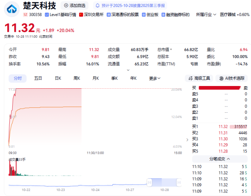Click the 融资融券标的 tag icon
Screen dimensions: 251x196
tap(163, 15)
